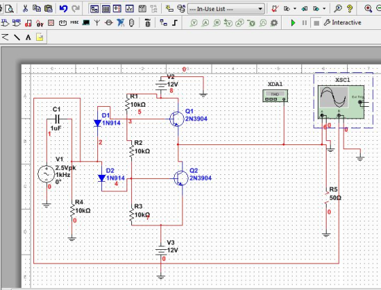Click the Place Bus icon
381x290 pixels.
175,23
